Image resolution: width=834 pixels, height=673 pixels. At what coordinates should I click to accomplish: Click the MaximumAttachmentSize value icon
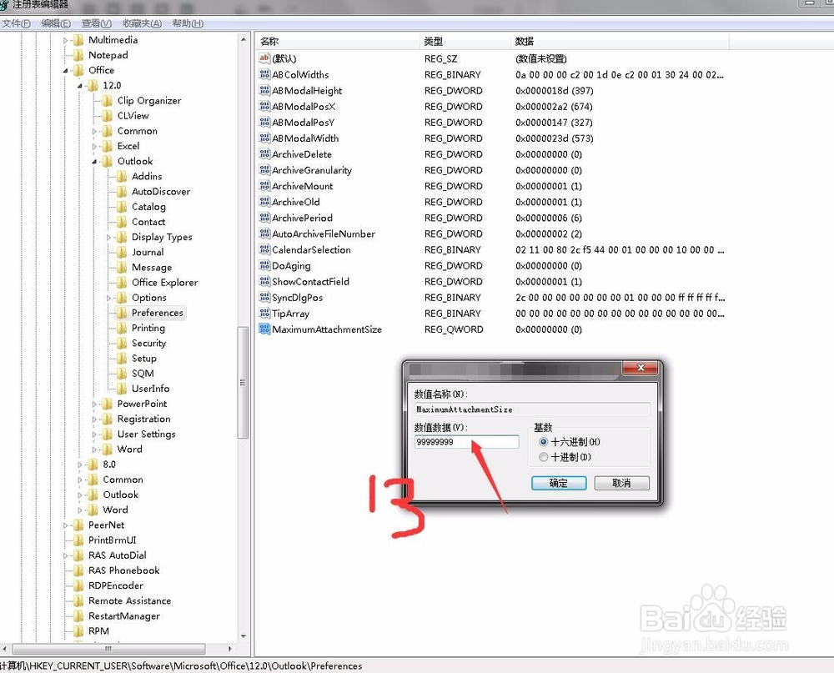pos(265,329)
